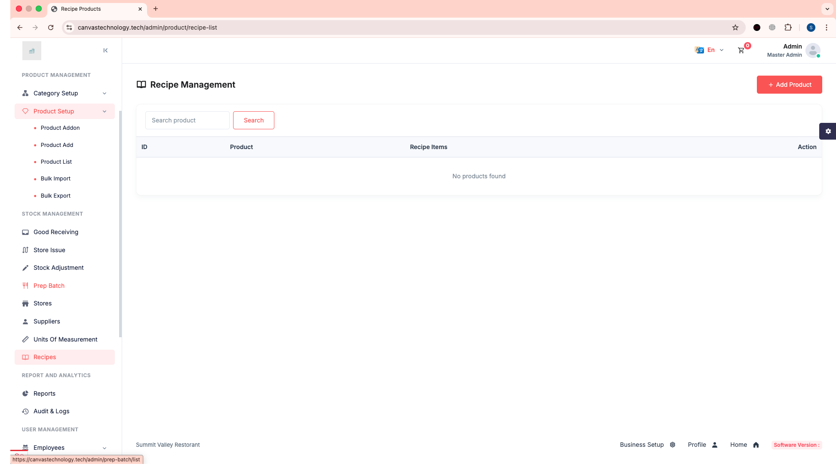Viewport: 836px width, 476px height.
Task: Click the Search product input field
Action: pyautogui.click(x=187, y=120)
